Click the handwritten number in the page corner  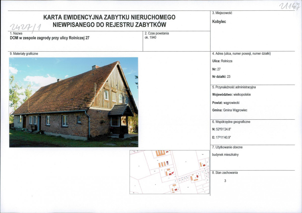289,6
